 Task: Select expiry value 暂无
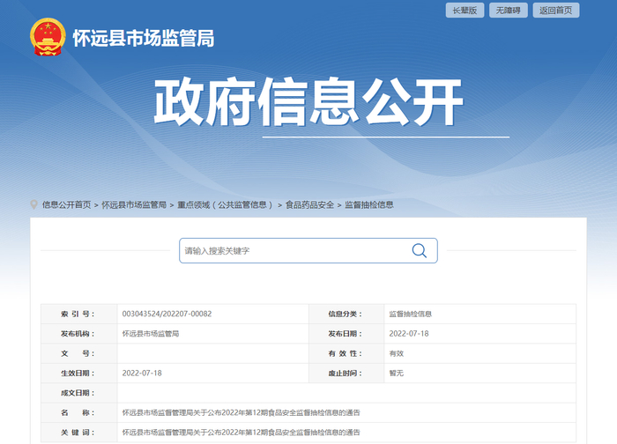point(397,373)
